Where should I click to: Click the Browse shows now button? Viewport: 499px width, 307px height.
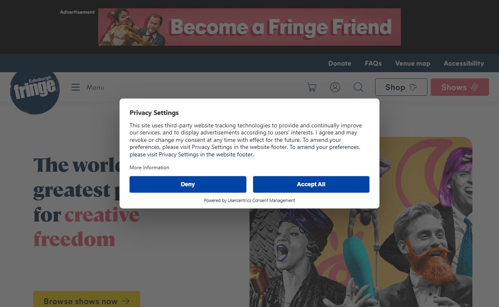(86, 299)
